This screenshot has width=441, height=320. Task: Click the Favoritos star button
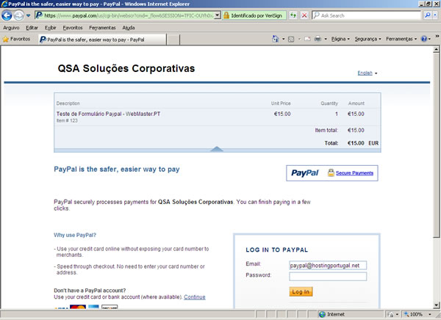point(16,39)
